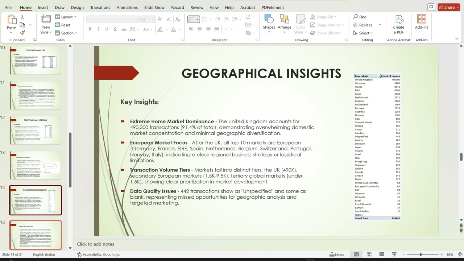Image resolution: width=464 pixels, height=261 pixels.
Task: Expand the Layout dropdown
Action: (x=66, y=17)
